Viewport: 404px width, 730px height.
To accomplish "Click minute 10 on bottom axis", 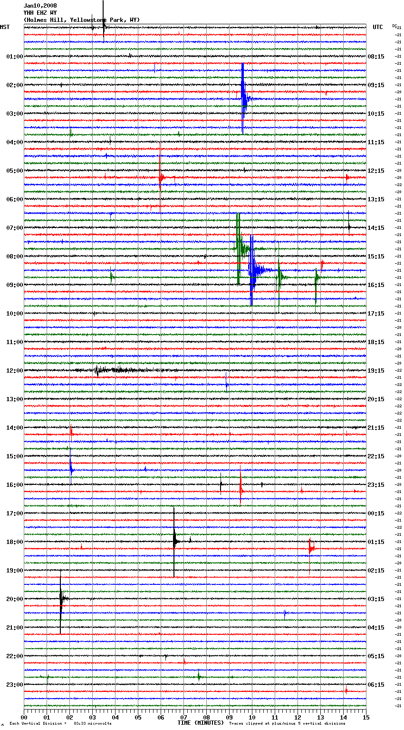I will 252,717.
